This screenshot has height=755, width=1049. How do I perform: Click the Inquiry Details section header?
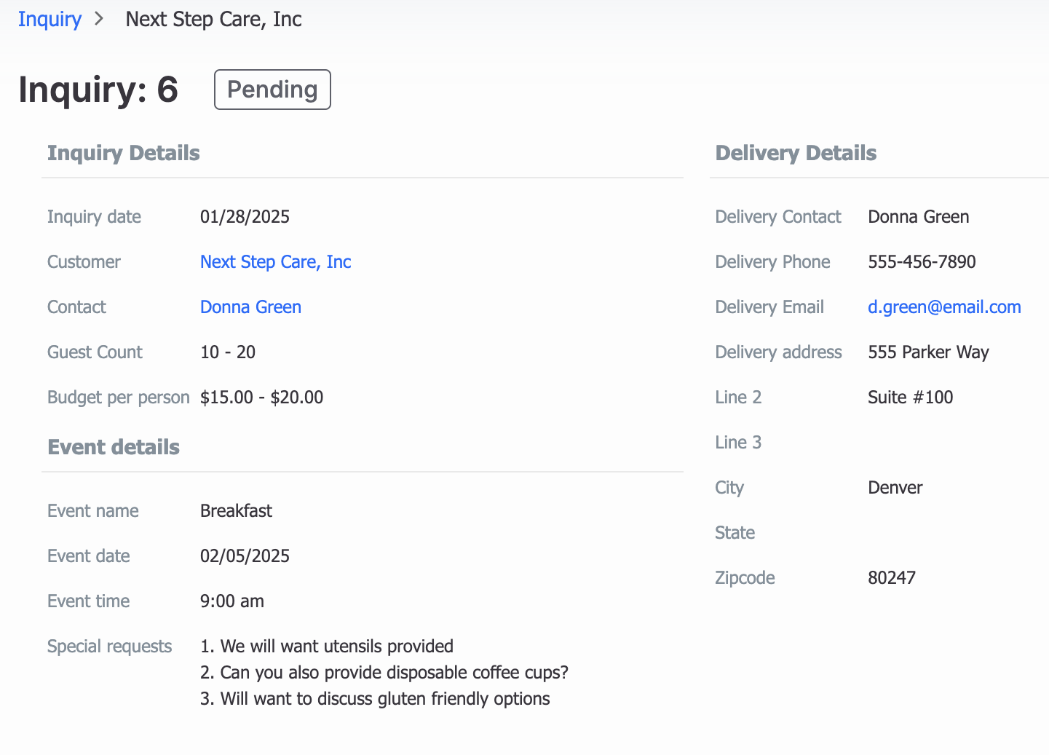click(x=123, y=153)
